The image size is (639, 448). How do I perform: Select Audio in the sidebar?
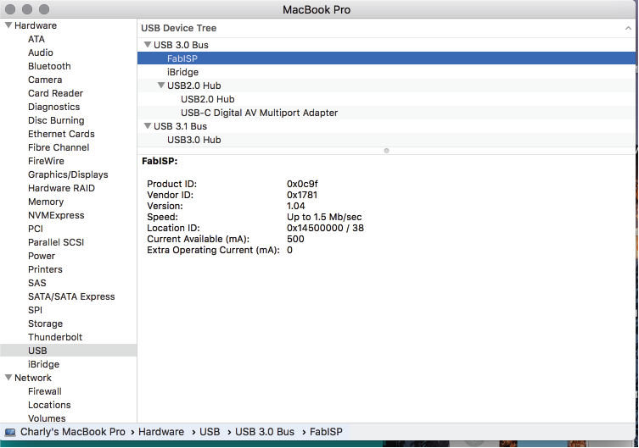pos(41,53)
